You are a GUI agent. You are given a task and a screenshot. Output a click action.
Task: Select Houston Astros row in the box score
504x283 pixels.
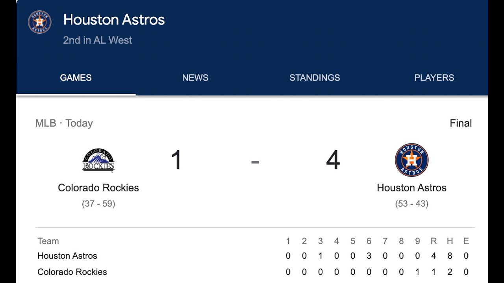(67, 256)
